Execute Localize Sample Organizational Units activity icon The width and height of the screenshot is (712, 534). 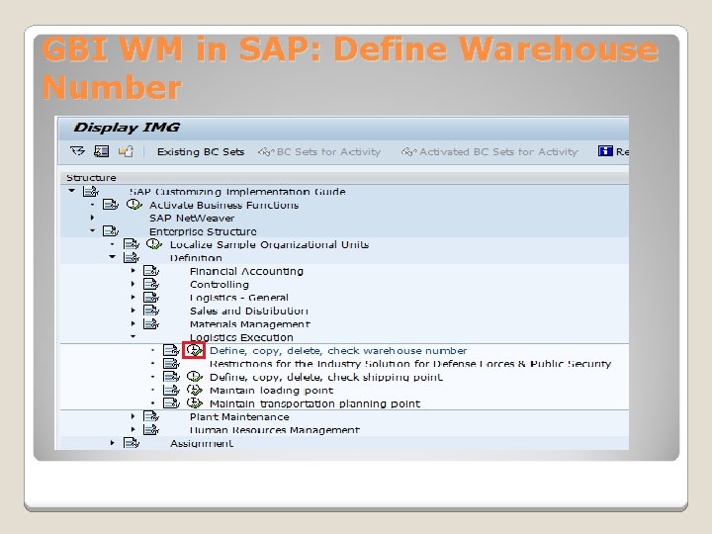coord(154,244)
